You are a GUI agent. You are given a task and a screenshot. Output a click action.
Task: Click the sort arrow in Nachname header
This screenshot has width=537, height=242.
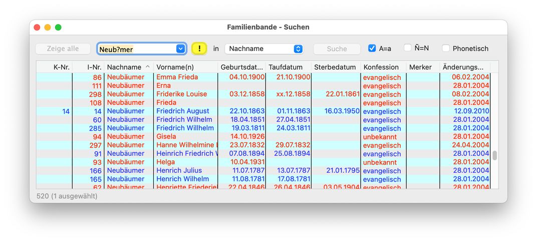[x=148, y=67]
